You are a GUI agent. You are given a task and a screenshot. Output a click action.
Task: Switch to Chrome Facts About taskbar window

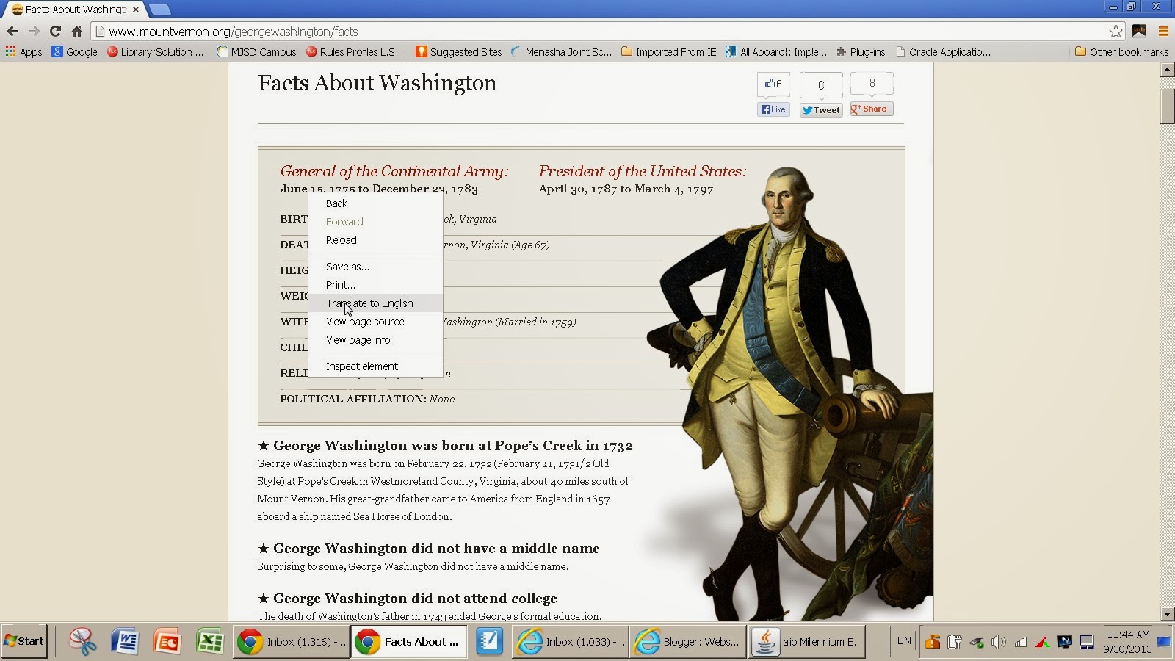tap(408, 641)
